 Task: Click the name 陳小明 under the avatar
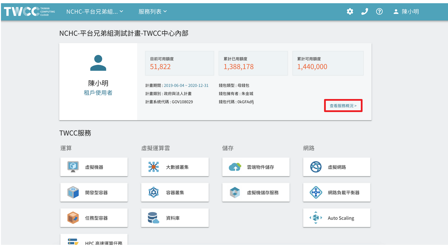point(98,83)
